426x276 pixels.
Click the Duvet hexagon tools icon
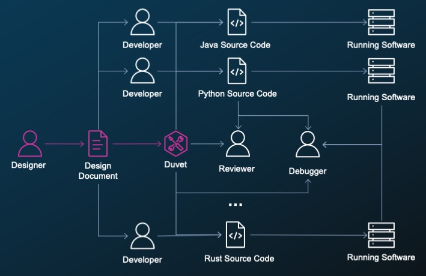tap(176, 143)
